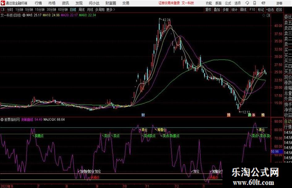Toggle the left sidebar panel icon

click(2, 10)
